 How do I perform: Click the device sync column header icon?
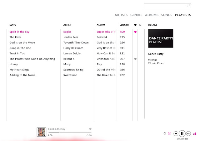(x=140, y=25)
